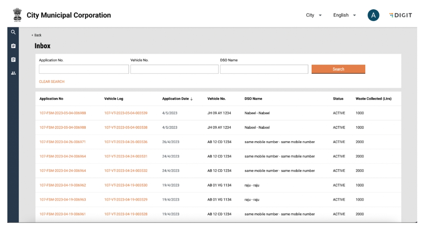Click the people group icon in sidebar
Viewport: 426px width, 228px height.
tap(13, 73)
